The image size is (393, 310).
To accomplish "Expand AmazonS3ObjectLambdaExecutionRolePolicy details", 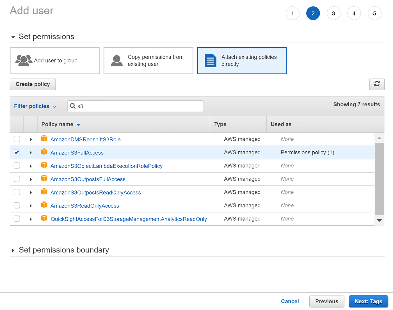I will [x=31, y=165].
